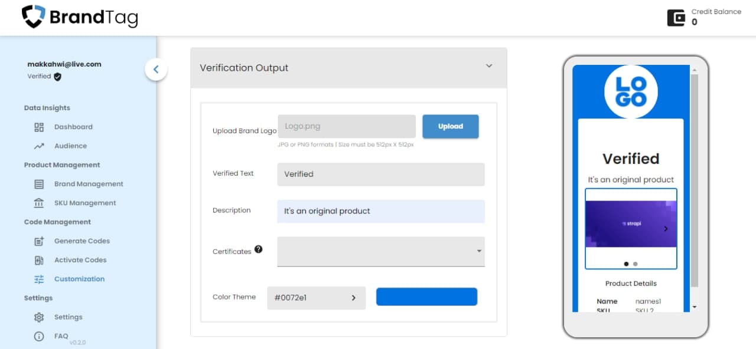This screenshot has height=349, width=756.
Task: Navigate to Generate Codes
Action: [82, 241]
